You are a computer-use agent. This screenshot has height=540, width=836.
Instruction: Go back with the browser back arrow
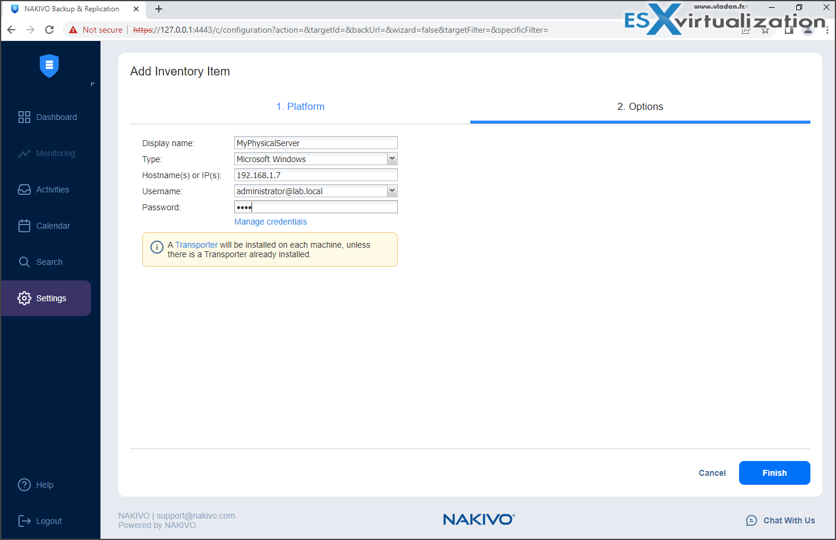point(11,30)
